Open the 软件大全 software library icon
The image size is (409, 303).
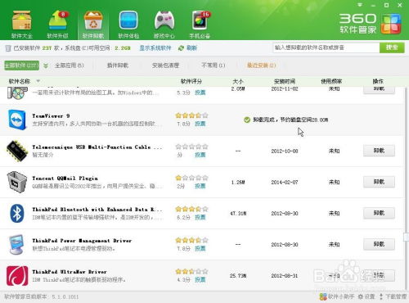(22, 21)
